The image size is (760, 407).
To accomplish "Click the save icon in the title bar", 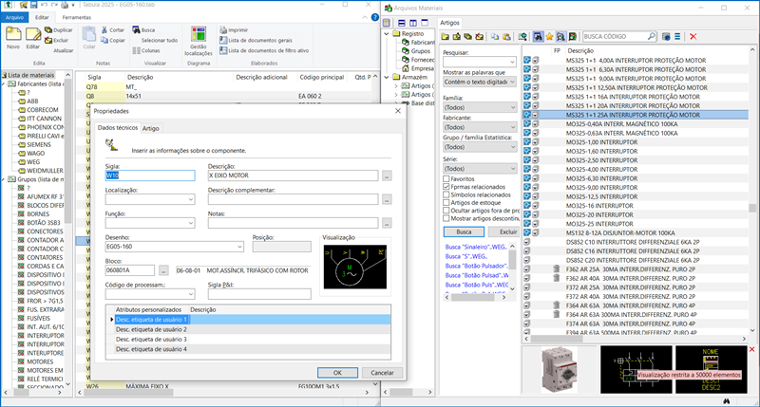I will coord(34,5).
